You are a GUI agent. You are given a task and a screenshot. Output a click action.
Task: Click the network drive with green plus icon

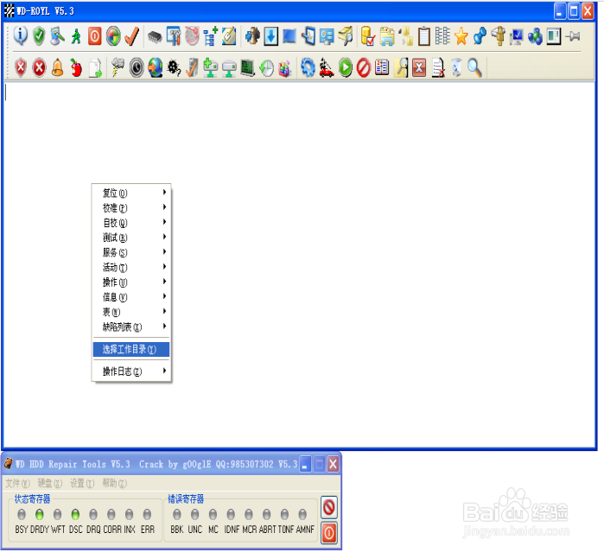click(210, 67)
